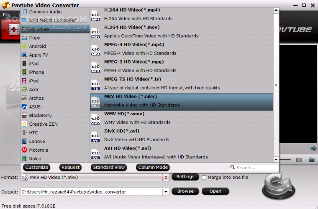Click the Acer logo icon
The height and width of the screenshot is (209, 318).
click(x=24, y=89)
